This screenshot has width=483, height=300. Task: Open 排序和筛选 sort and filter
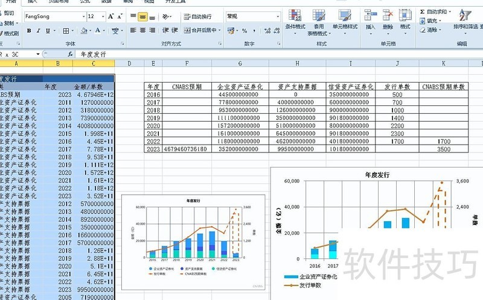[465, 21]
